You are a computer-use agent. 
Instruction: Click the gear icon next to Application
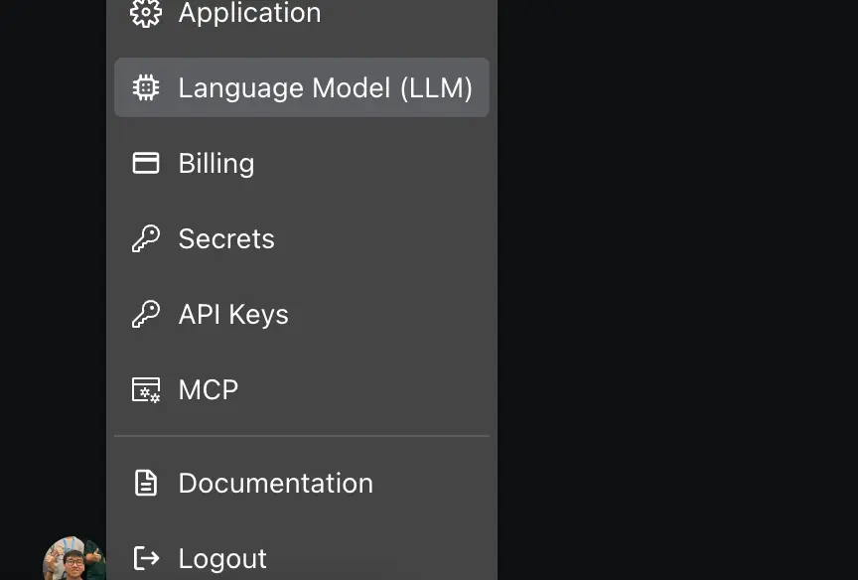145,14
